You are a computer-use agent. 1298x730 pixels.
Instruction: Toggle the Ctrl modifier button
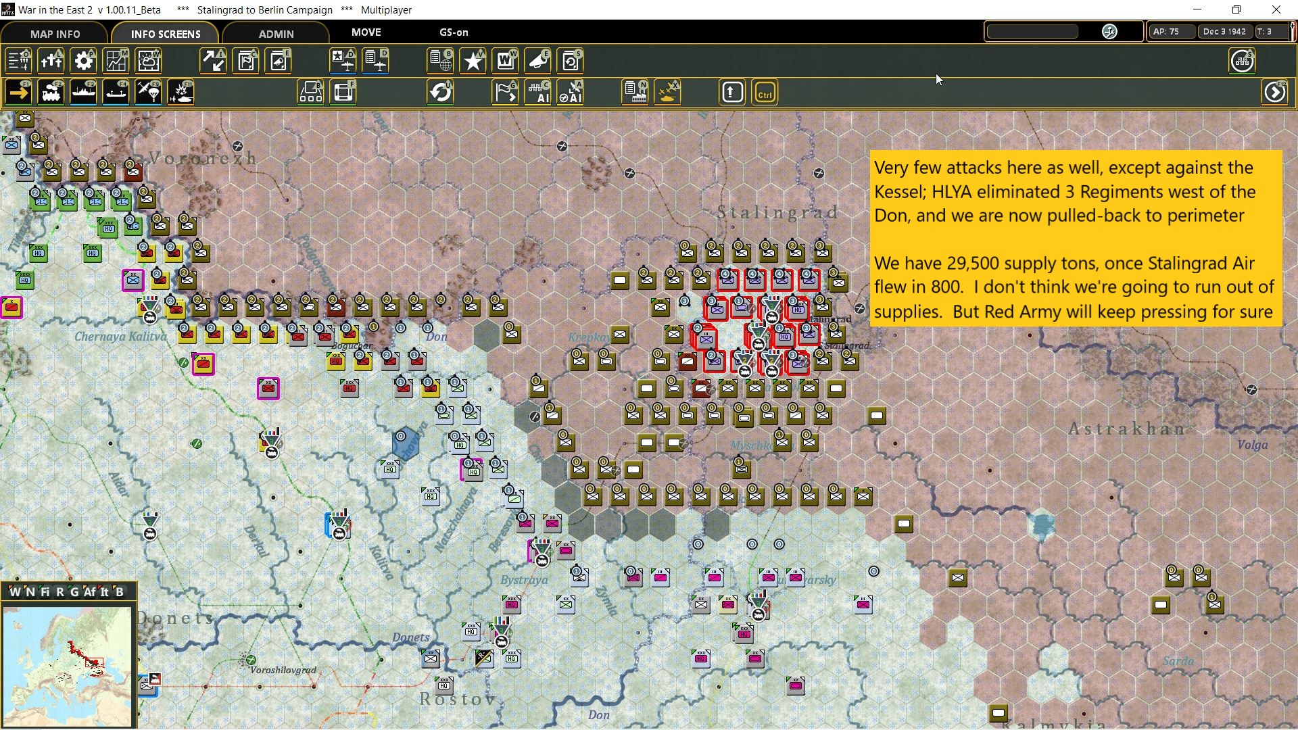765,93
